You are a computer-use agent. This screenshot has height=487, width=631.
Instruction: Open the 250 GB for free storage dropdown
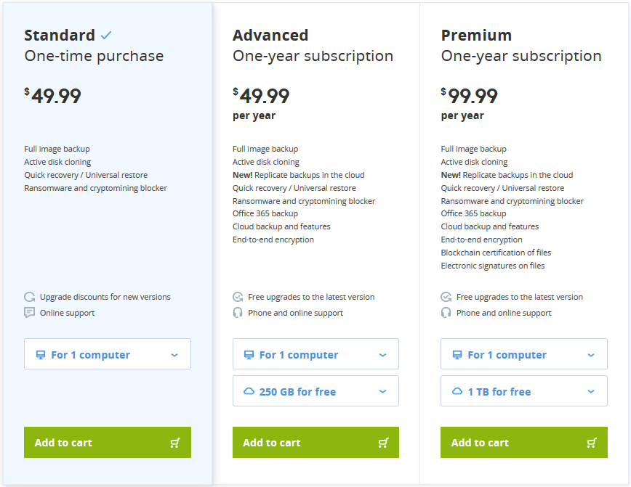coord(315,391)
